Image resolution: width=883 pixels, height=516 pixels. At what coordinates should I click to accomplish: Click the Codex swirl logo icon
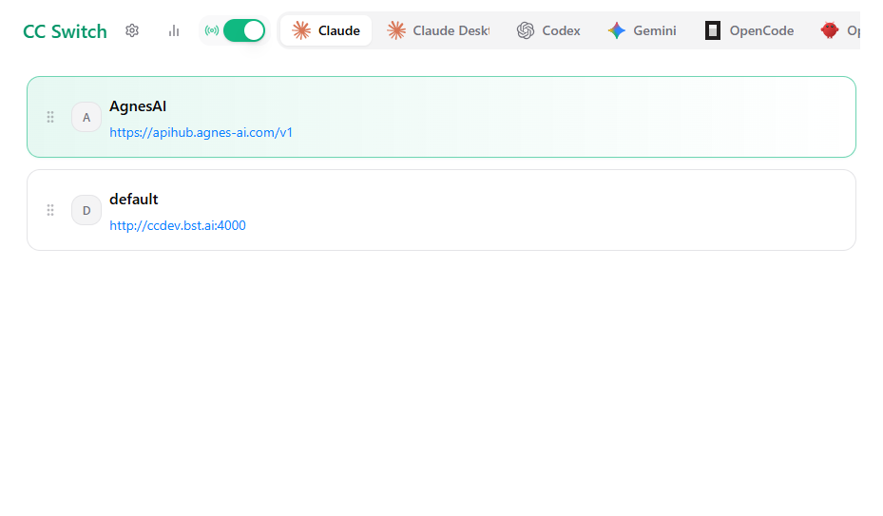[526, 30]
